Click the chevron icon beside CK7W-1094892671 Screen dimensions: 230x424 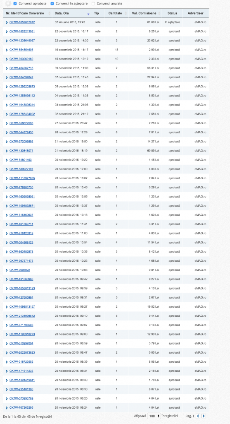coord(7,206)
